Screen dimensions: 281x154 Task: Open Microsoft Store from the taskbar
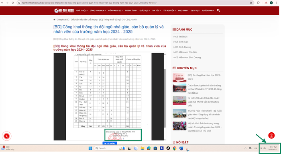tap(155, 148)
